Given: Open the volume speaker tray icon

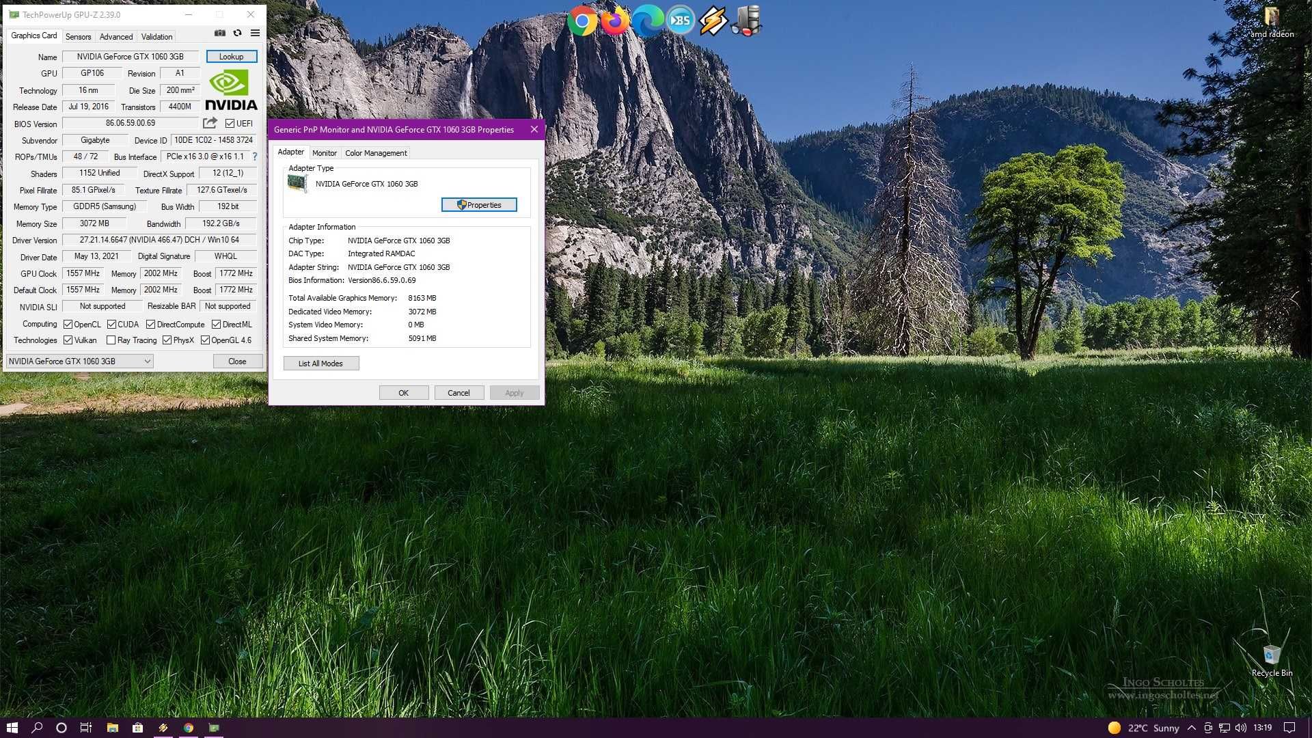Looking at the screenshot, I should (x=1240, y=728).
